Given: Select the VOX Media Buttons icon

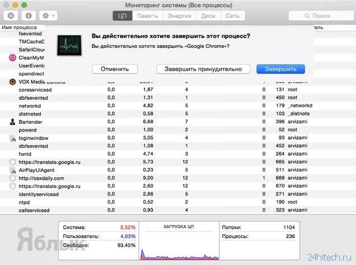Looking at the screenshot, I should click(x=12, y=82).
